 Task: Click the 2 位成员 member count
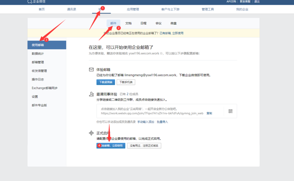(132, 94)
